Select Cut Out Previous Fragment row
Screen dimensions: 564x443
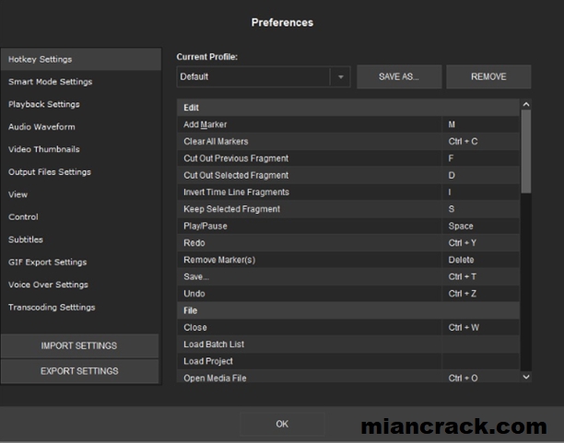click(348, 158)
